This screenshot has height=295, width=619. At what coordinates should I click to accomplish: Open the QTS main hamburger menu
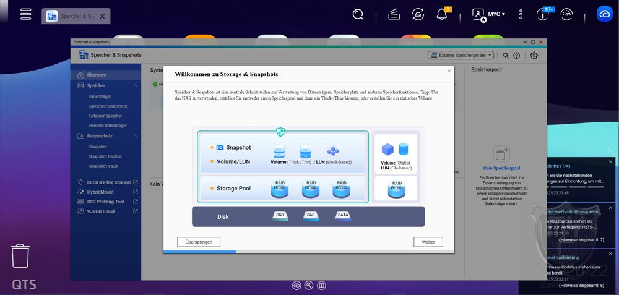coord(26,14)
